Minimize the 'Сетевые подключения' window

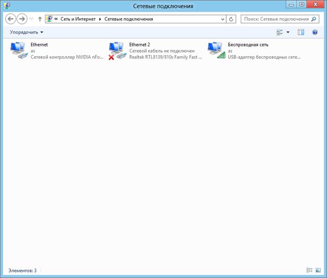[x=291, y=5]
